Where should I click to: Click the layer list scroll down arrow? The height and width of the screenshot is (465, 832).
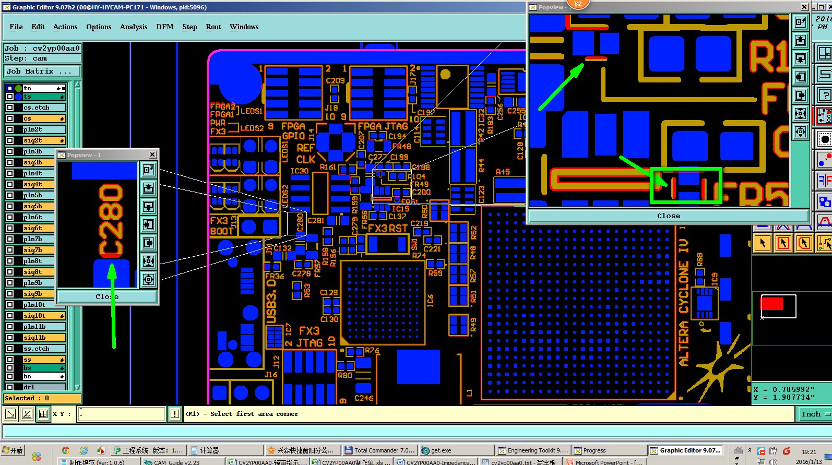coord(77,387)
